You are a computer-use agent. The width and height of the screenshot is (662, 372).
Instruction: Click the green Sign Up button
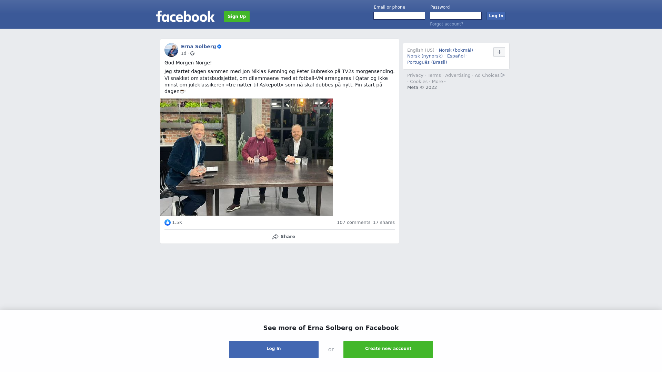(x=237, y=17)
